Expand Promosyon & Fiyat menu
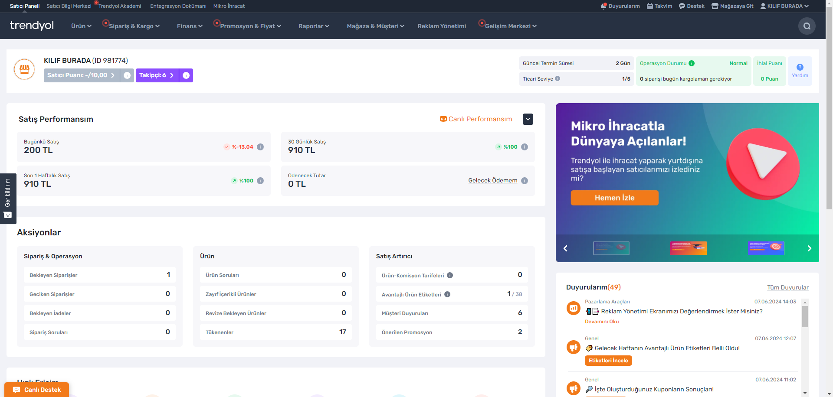Screen dimensions: 833x397 coord(250,26)
